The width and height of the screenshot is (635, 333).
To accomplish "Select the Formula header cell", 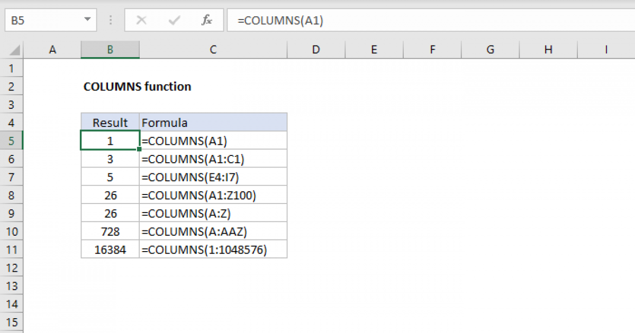I will [x=213, y=123].
